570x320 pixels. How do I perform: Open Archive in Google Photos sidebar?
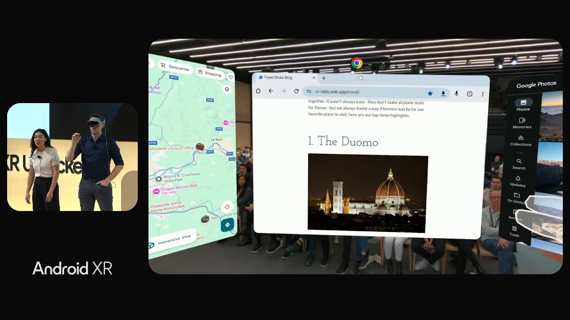[x=515, y=215]
